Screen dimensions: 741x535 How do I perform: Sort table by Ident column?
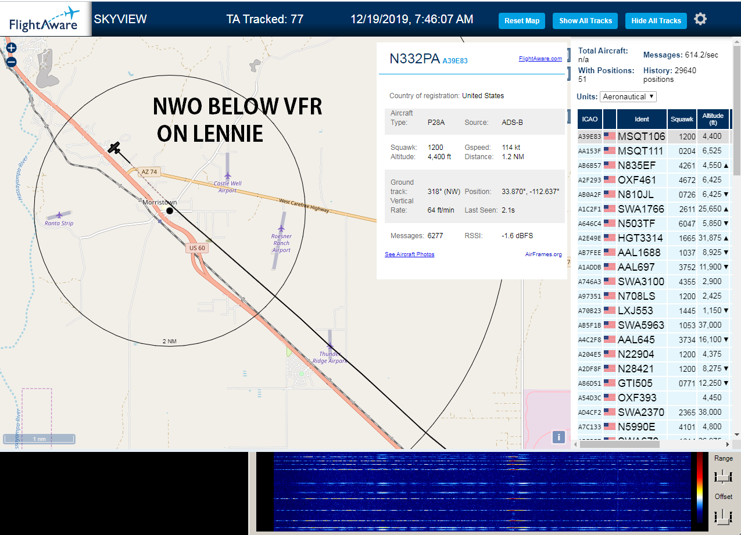pos(642,119)
